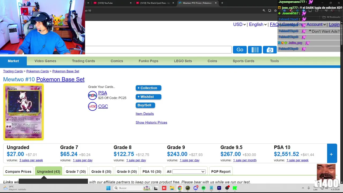Open Google Chrome from the taskbar
Screen dimensions: 343x193
180,188
